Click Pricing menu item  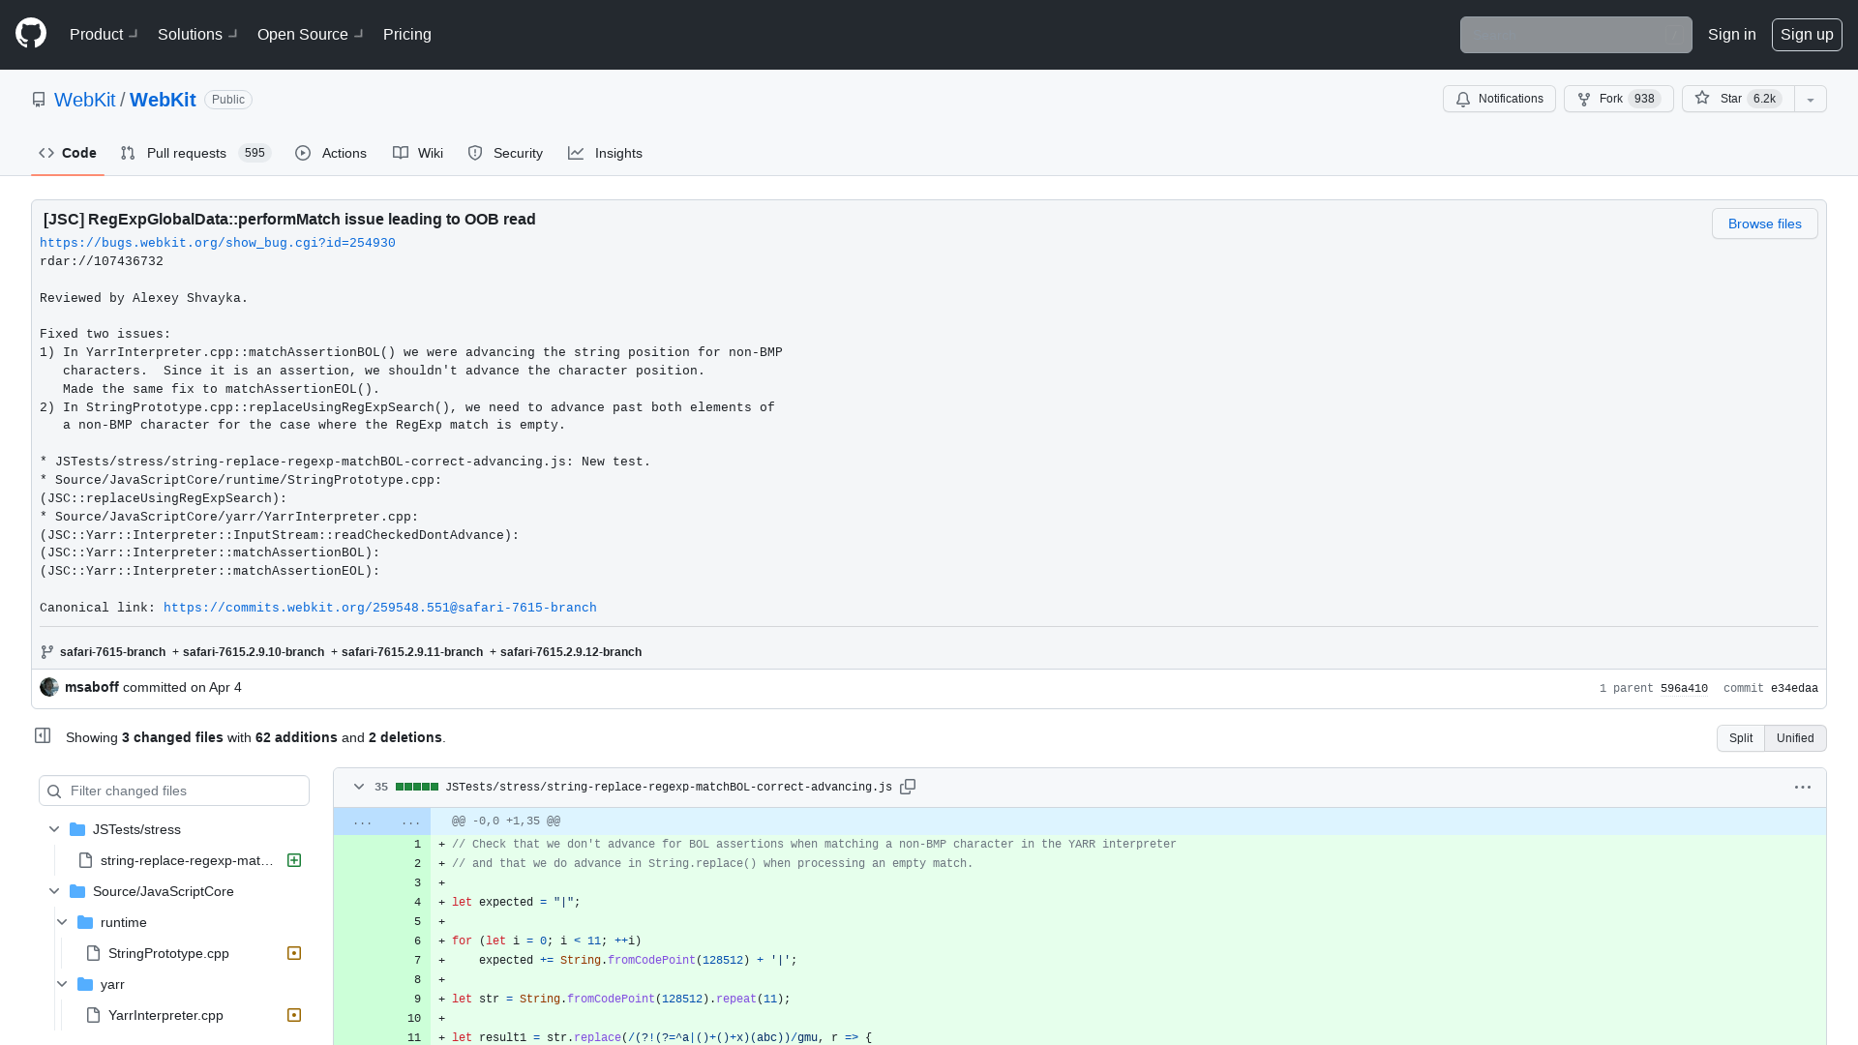click(407, 35)
